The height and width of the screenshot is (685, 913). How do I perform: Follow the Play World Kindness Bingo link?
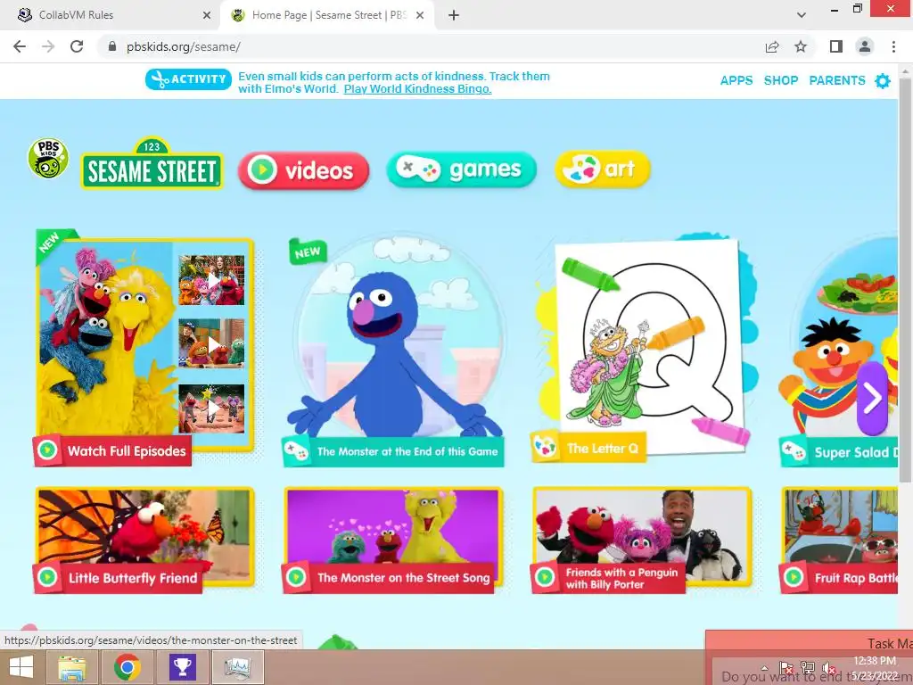pos(417,88)
